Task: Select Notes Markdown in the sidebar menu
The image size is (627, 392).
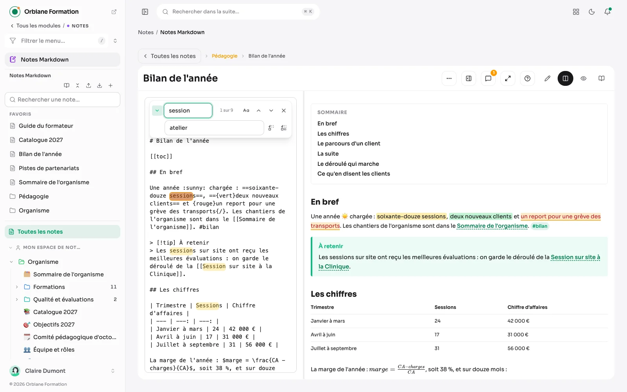Action: click(x=63, y=60)
